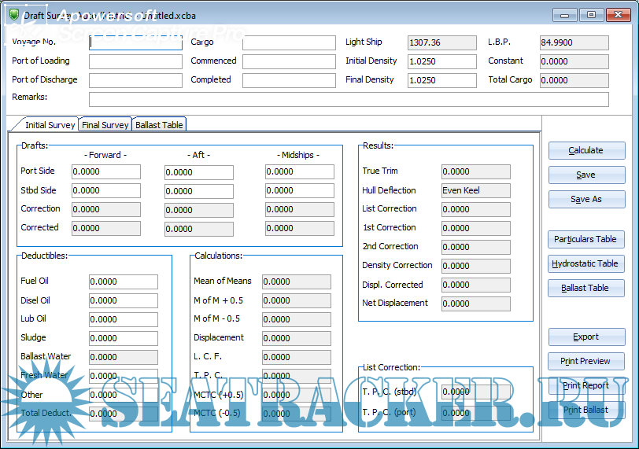Open the Hydrostatic Table
The width and height of the screenshot is (639, 449).
click(586, 263)
